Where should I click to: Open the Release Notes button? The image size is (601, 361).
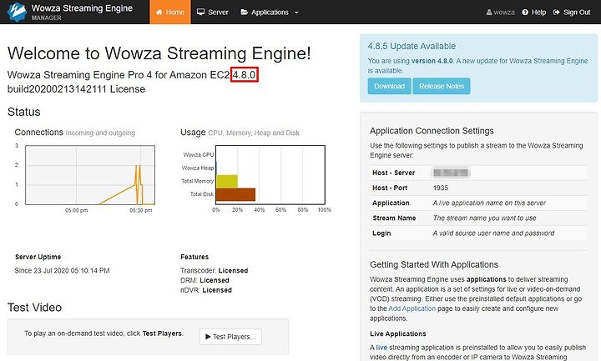(442, 86)
